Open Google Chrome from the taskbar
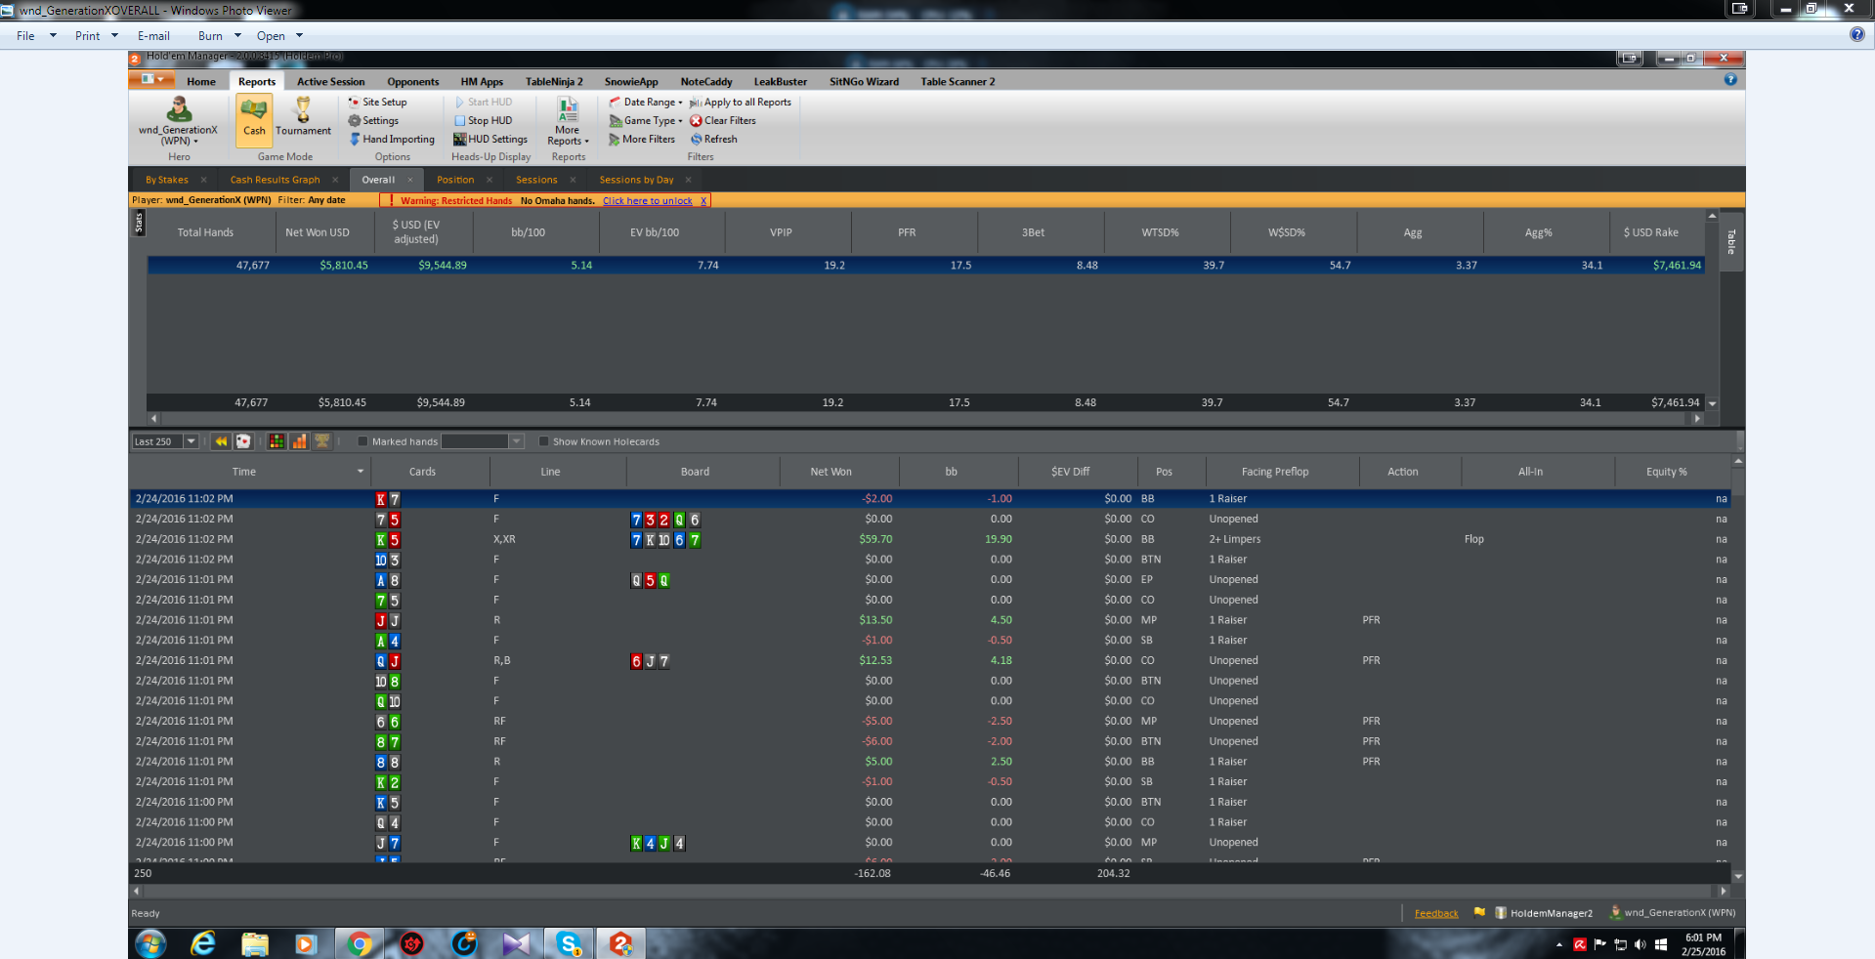This screenshot has height=959, width=1875. tap(360, 943)
